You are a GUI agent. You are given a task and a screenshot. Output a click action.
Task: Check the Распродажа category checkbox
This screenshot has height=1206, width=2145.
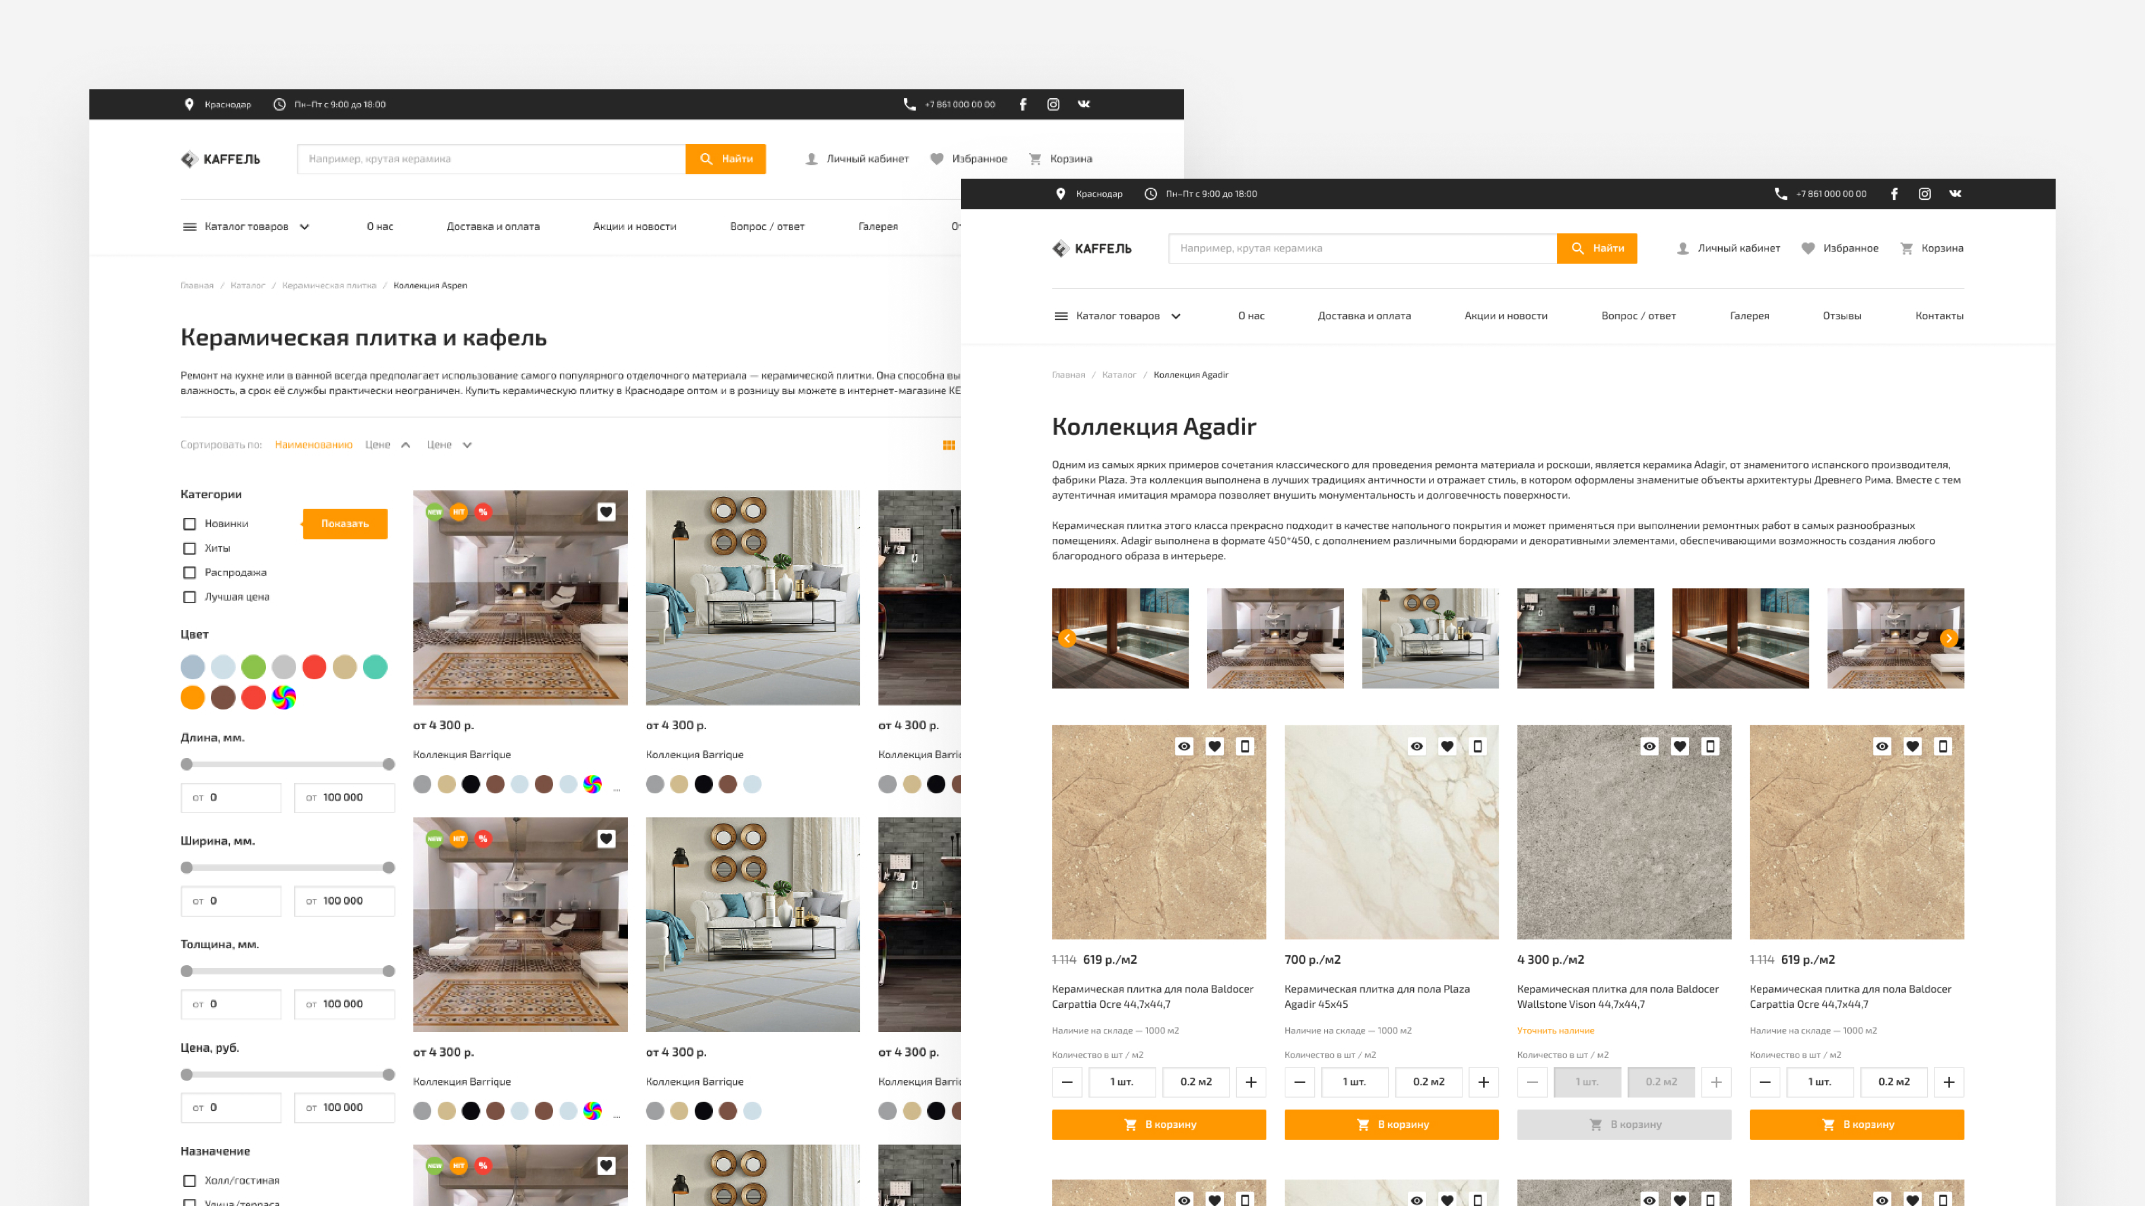click(x=190, y=573)
